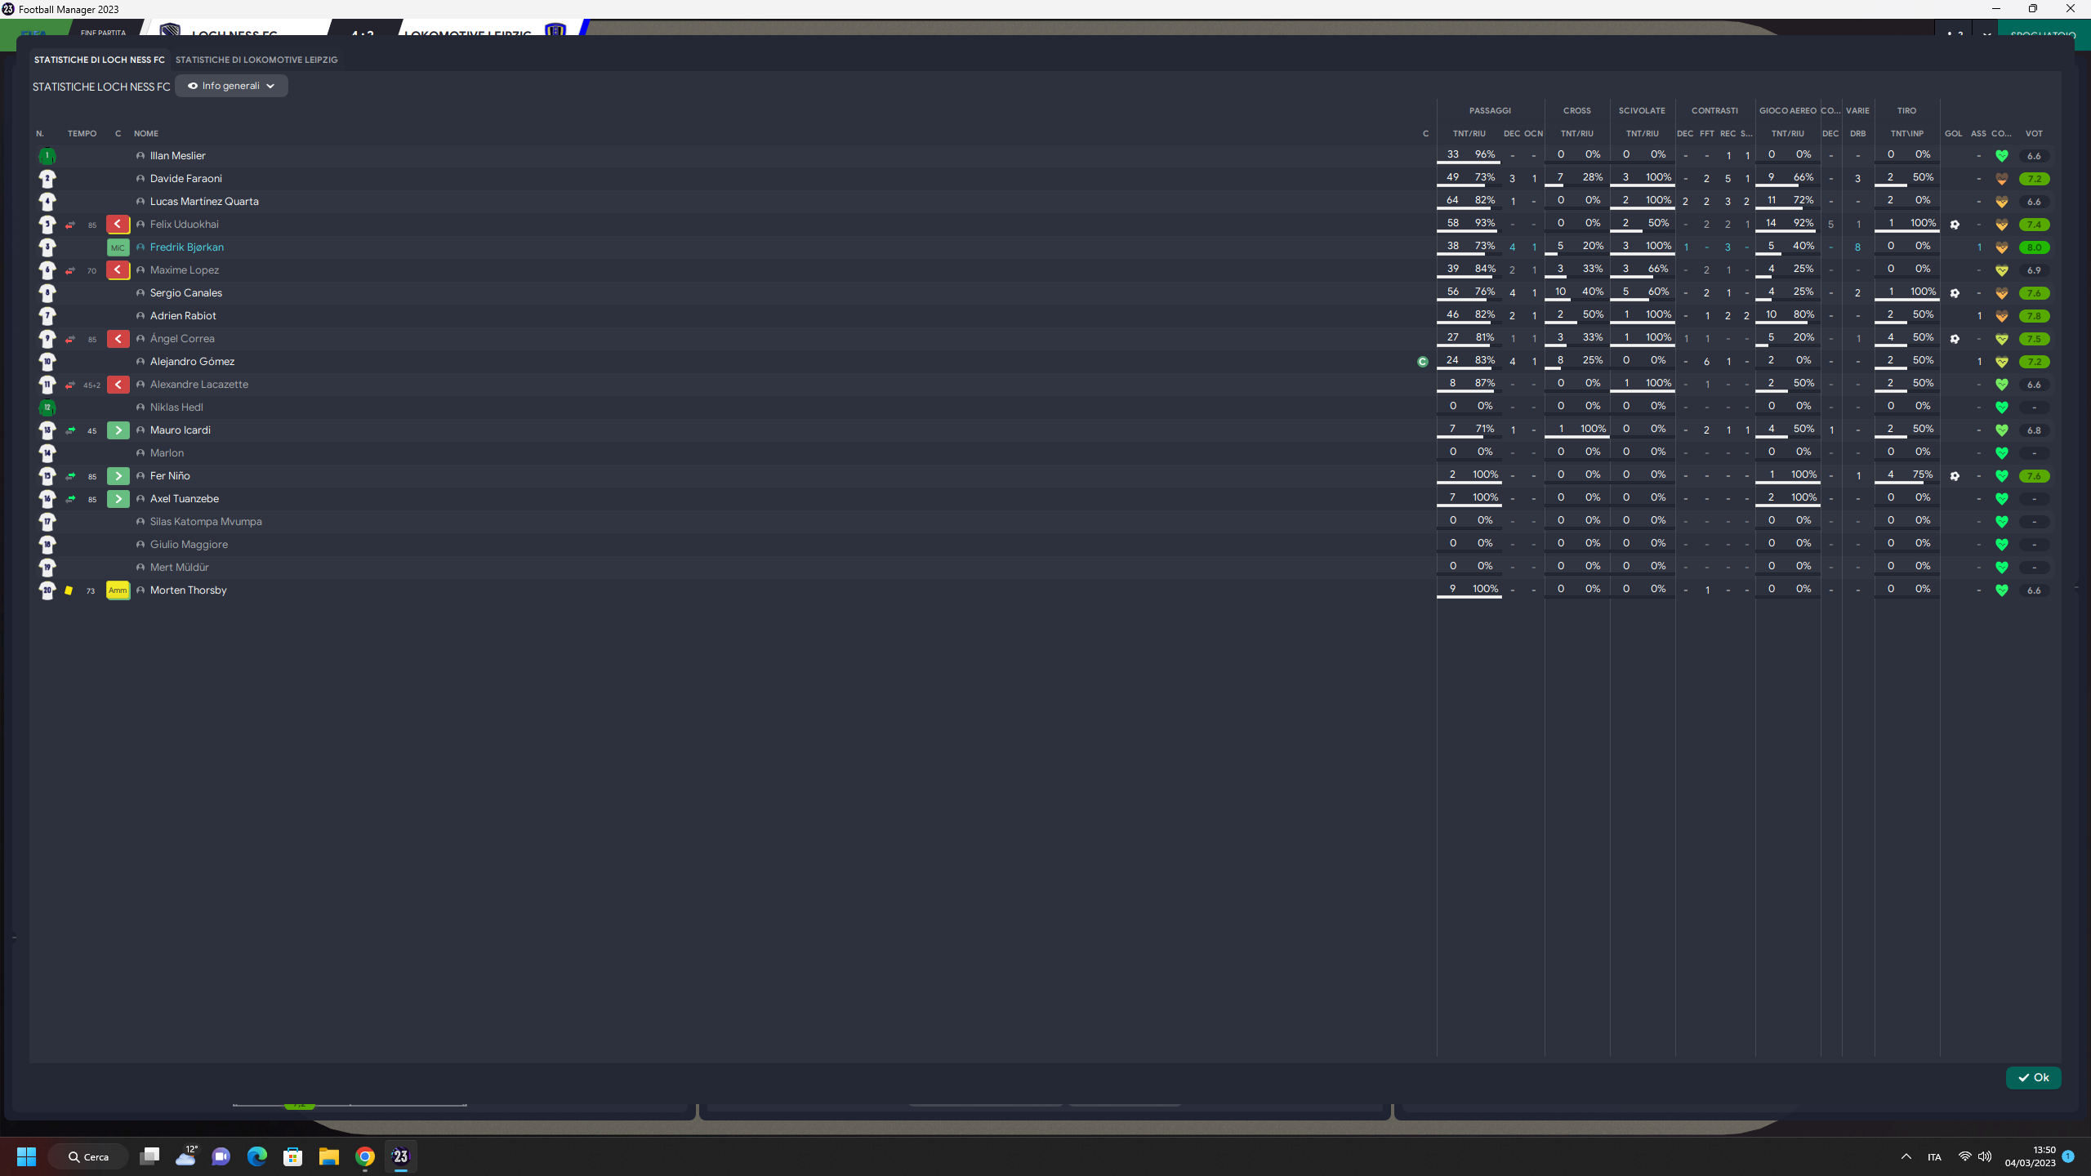Switch to Statistiche di Lokomotive Leipzig tab
This screenshot has width=2091, height=1176.
click(x=256, y=60)
